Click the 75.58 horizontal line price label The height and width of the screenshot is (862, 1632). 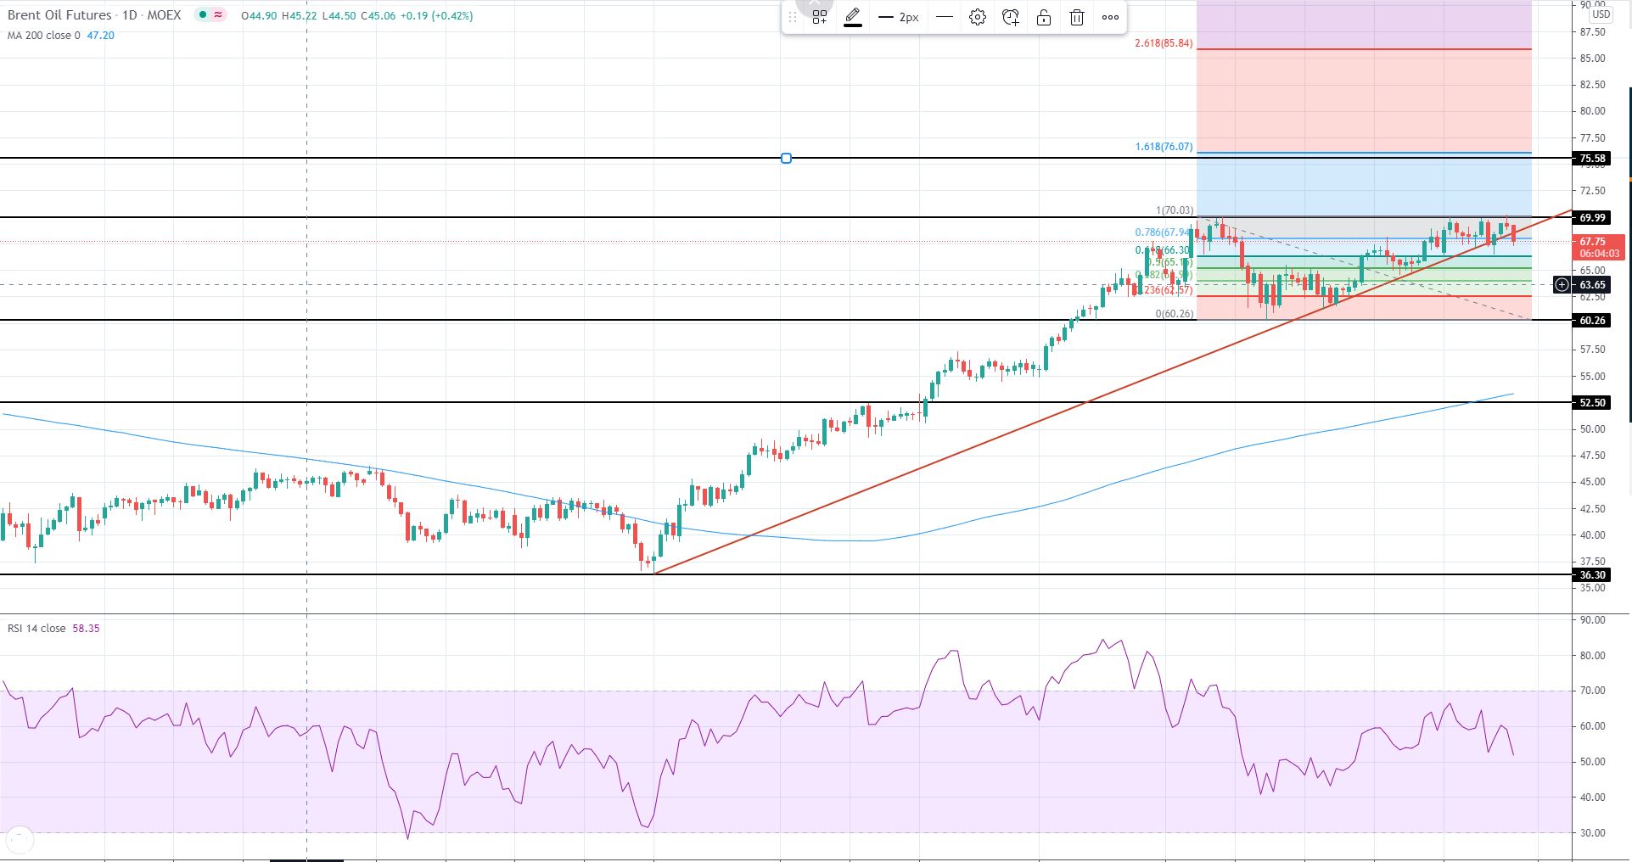[x=1592, y=159]
